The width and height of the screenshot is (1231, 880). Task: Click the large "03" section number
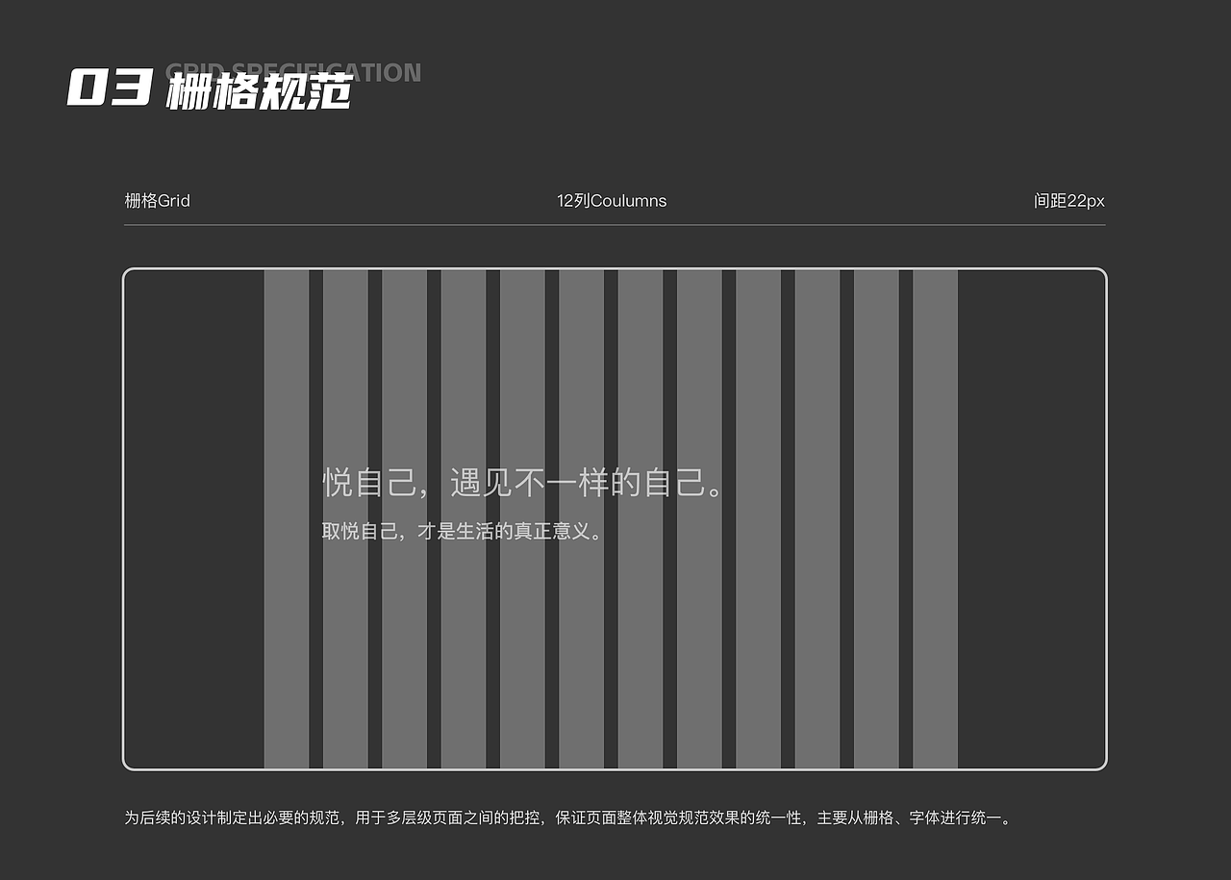coord(108,87)
